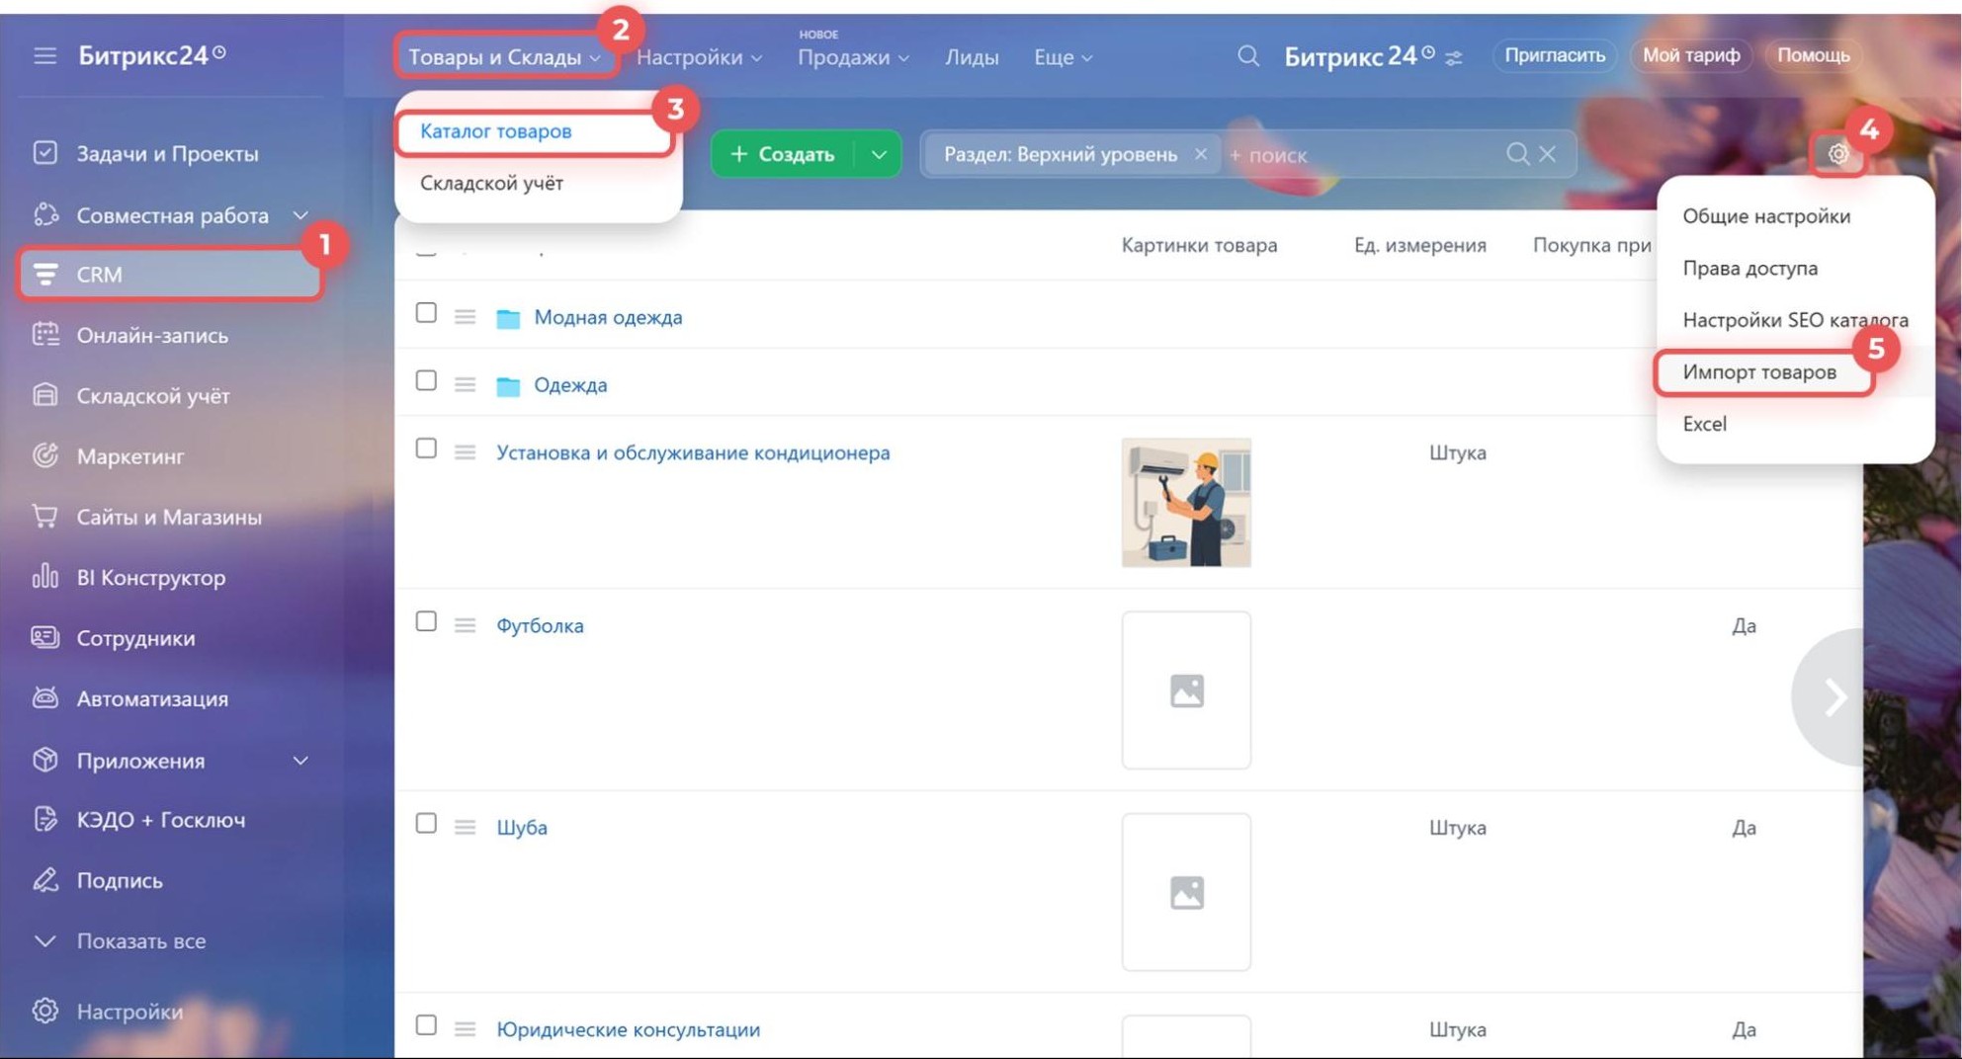Open Сайты и Магазины cart icon
The image size is (1962, 1059).
click(x=45, y=517)
